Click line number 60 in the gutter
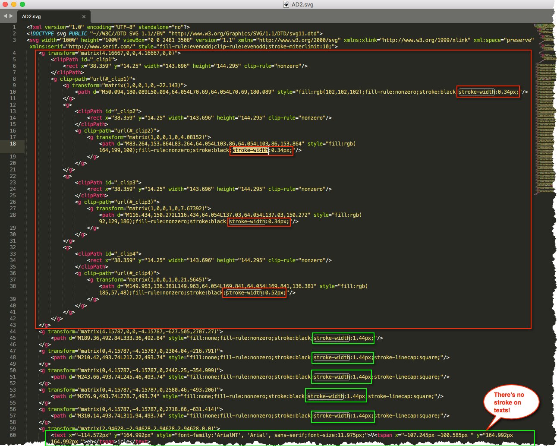Viewport: 557px width, 446px height. point(13,435)
